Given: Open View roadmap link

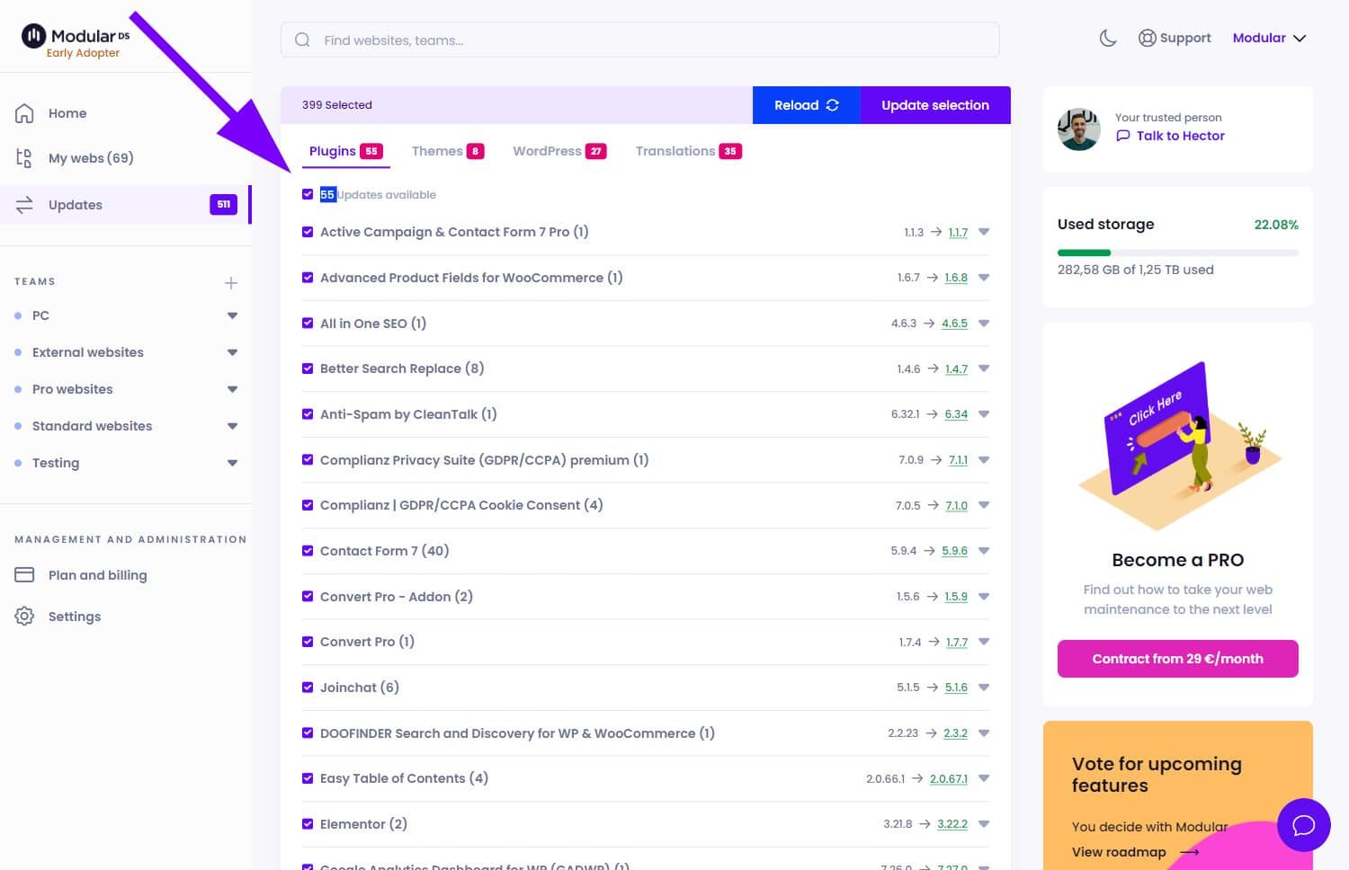Looking at the screenshot, I should (1135, 852).
